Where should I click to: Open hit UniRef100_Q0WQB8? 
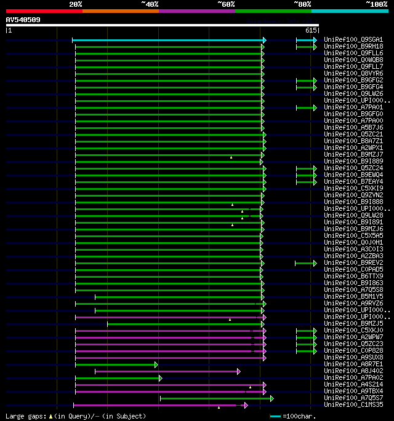pyautogui.click(x=353, y=60)
